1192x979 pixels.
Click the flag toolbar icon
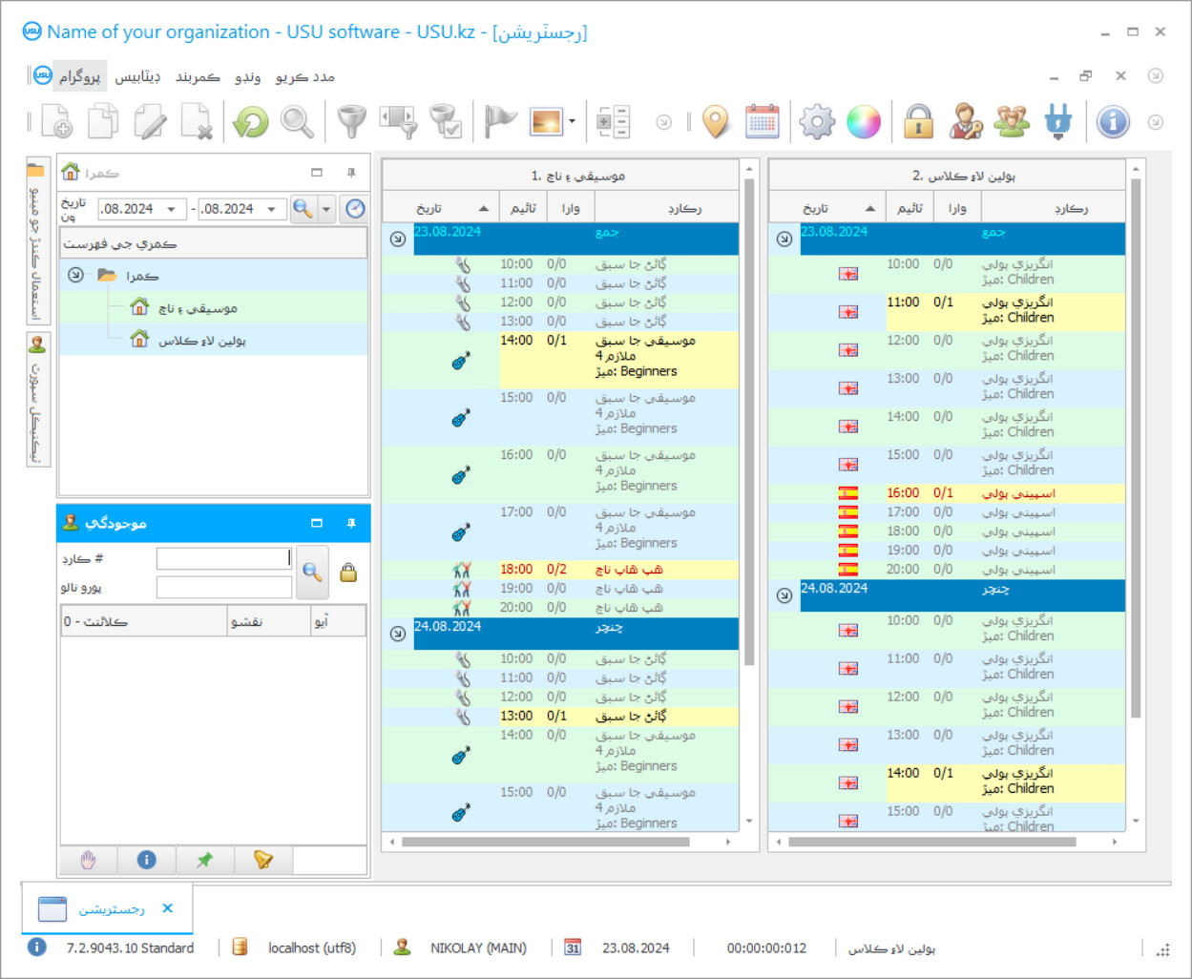[x=499, y=122]
